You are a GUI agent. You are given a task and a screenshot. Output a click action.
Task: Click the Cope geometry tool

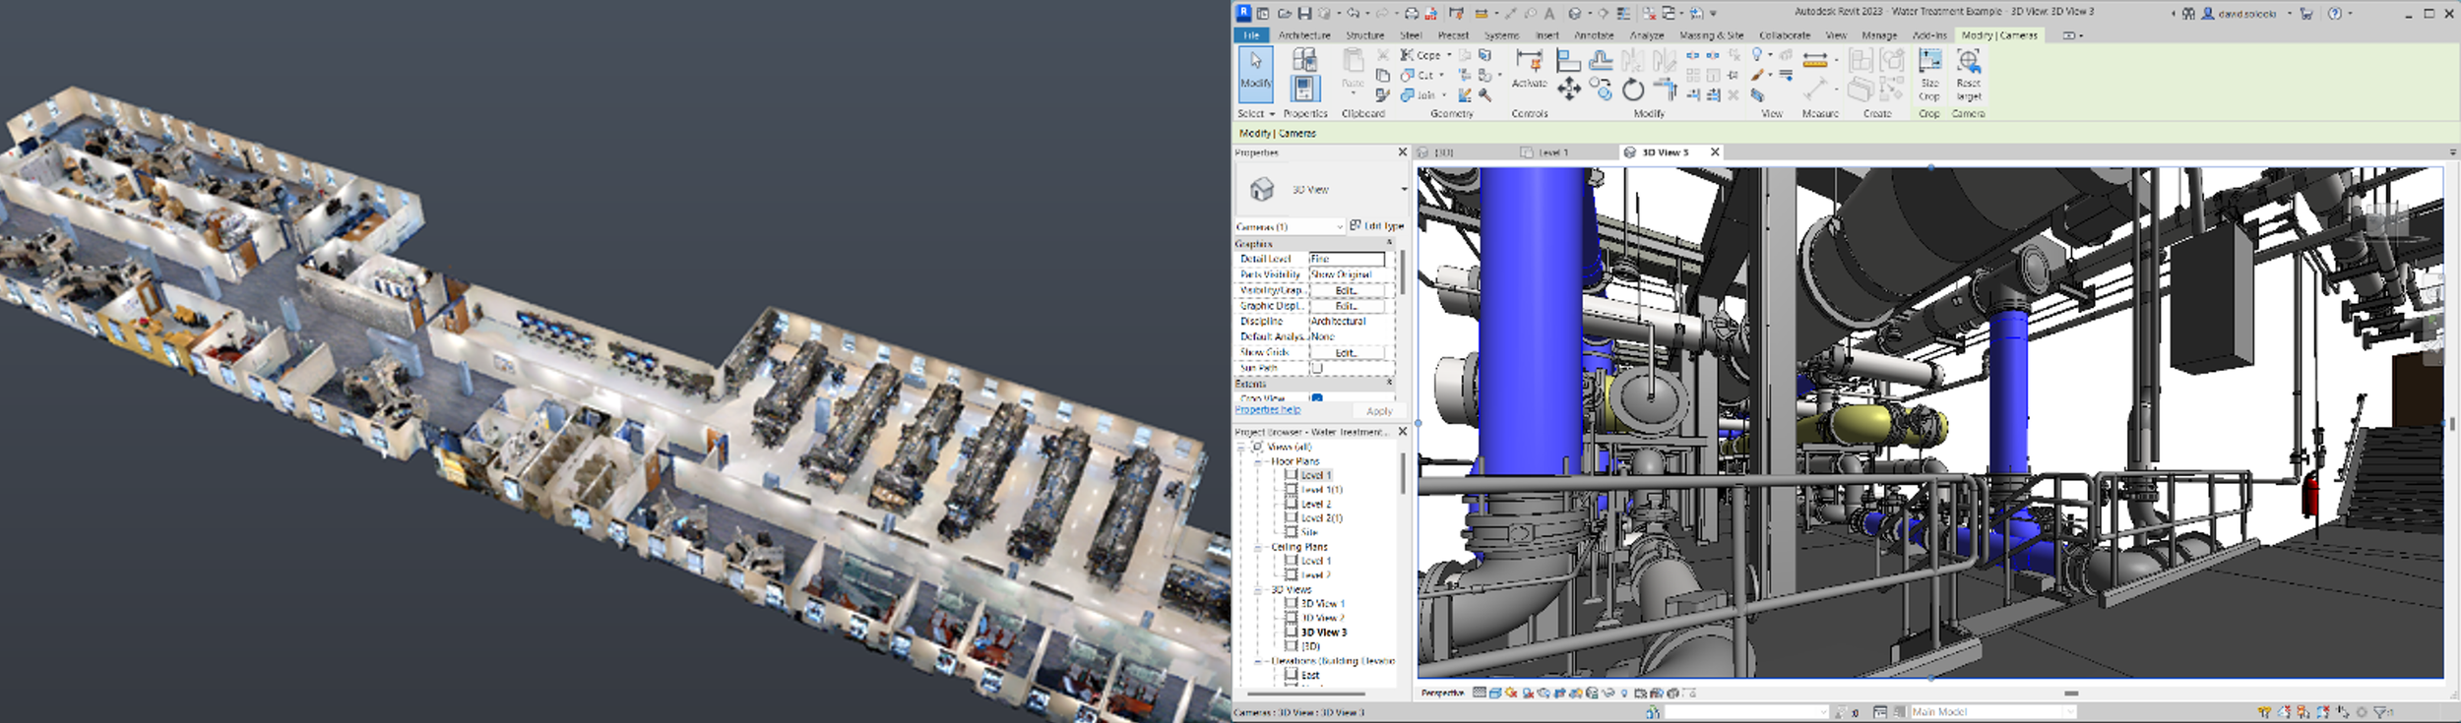click(1420, 55)
